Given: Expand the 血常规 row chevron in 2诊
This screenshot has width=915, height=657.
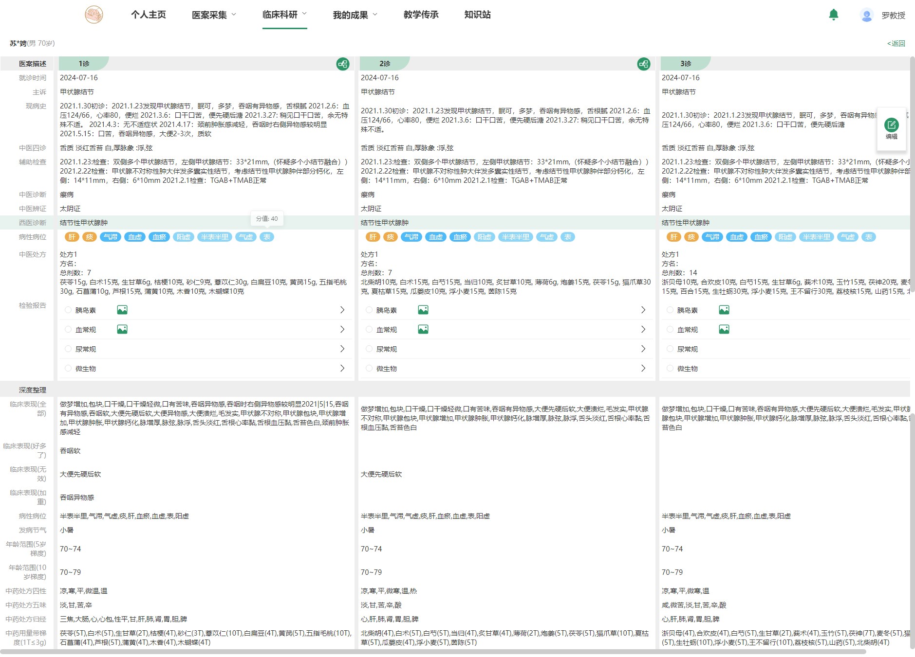Looking at the screenshot, I should pos(643,329).
